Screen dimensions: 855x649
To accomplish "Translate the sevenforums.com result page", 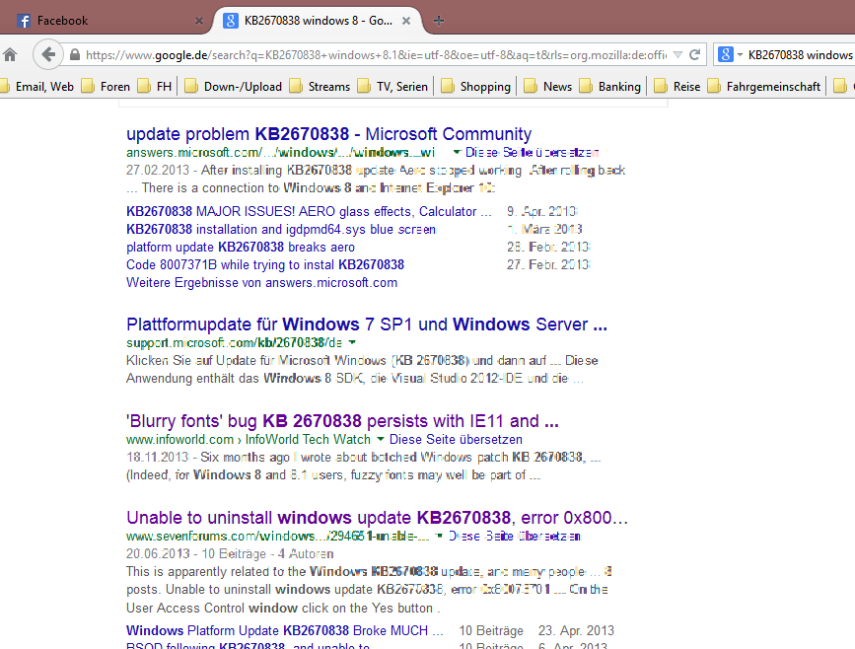I will 514,537.
